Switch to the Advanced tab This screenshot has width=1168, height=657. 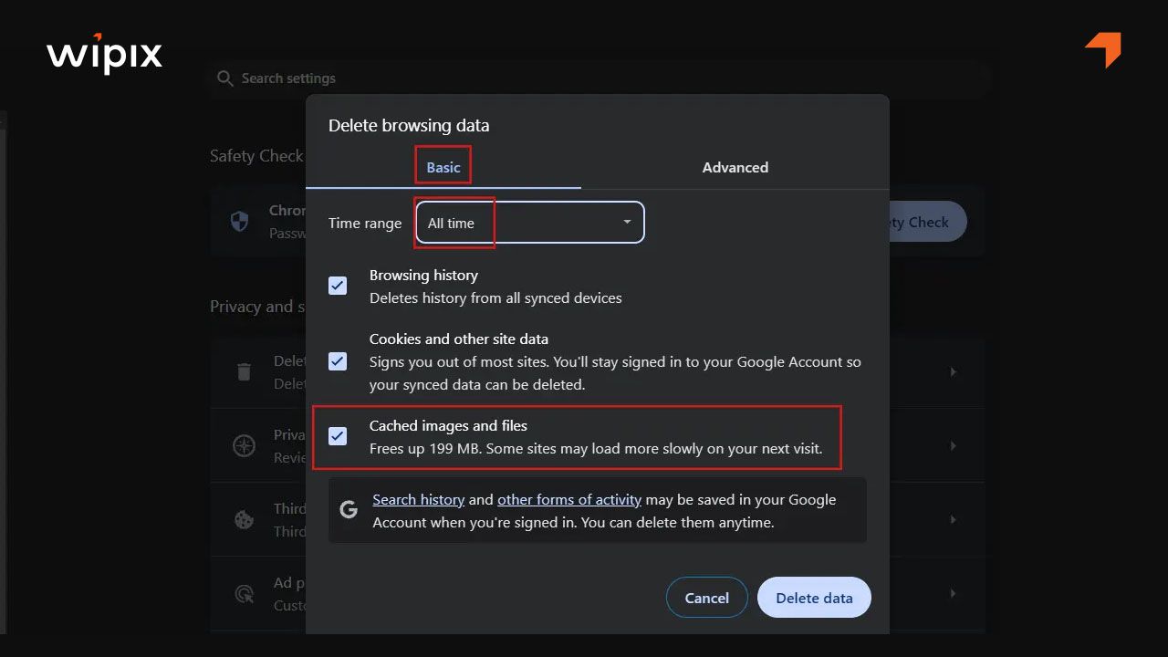735,168
